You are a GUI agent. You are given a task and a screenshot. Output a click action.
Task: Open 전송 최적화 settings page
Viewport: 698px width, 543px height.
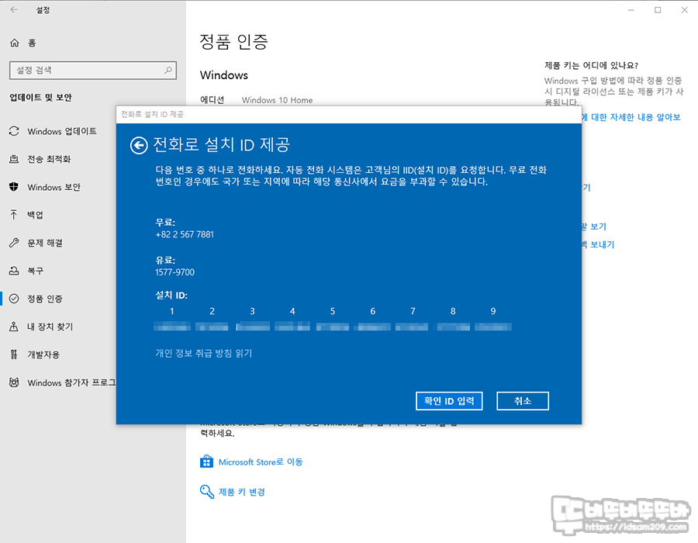[49, 159]
